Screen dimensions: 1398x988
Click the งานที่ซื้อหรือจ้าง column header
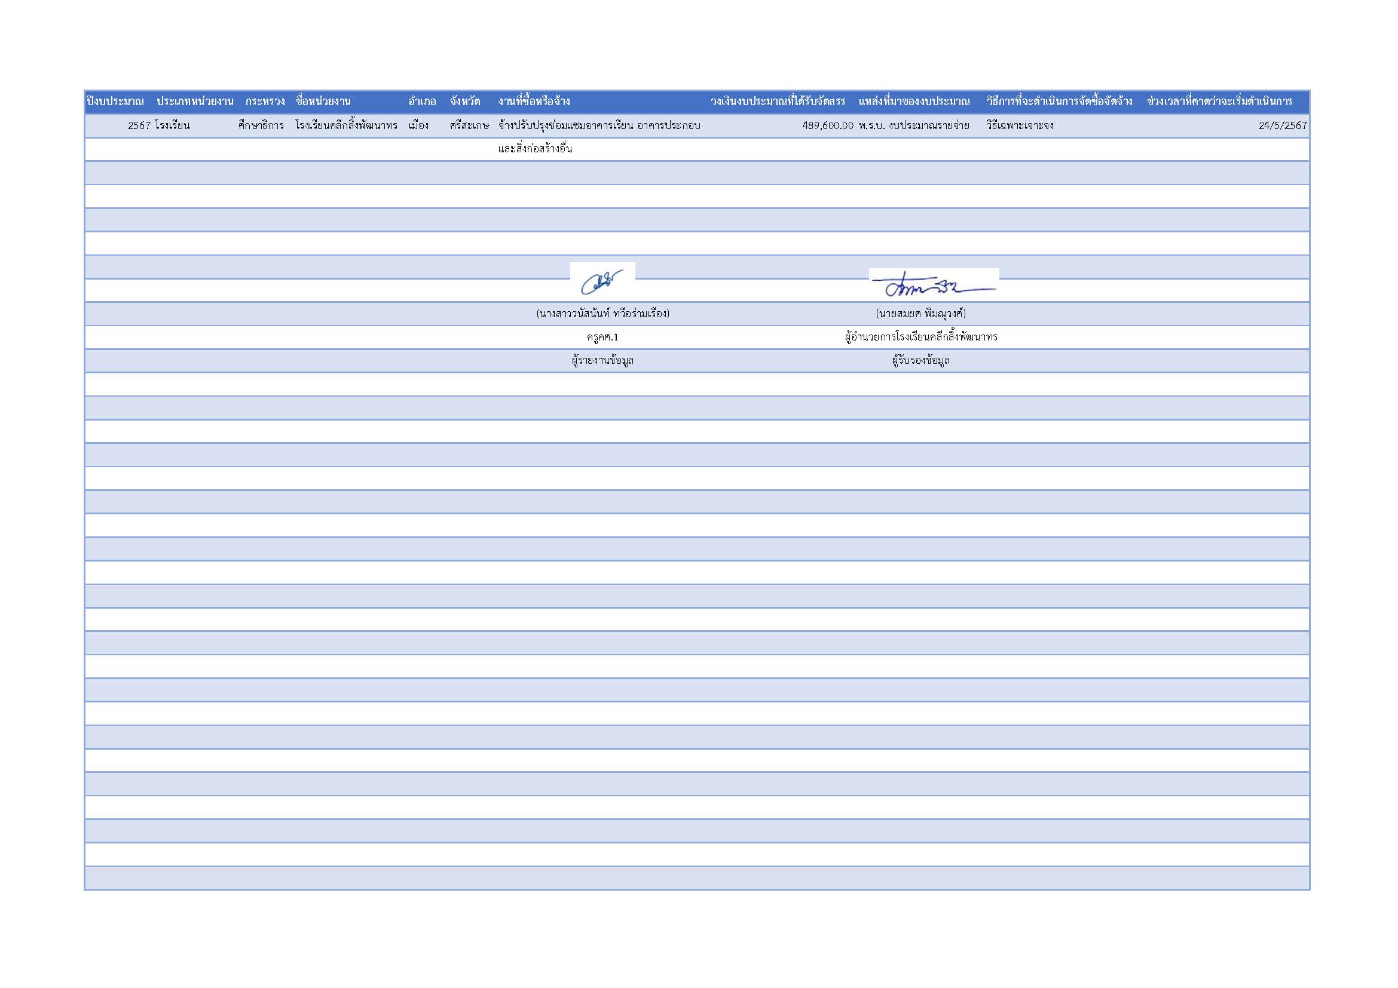pyautogui.click(x=534, y=101)
